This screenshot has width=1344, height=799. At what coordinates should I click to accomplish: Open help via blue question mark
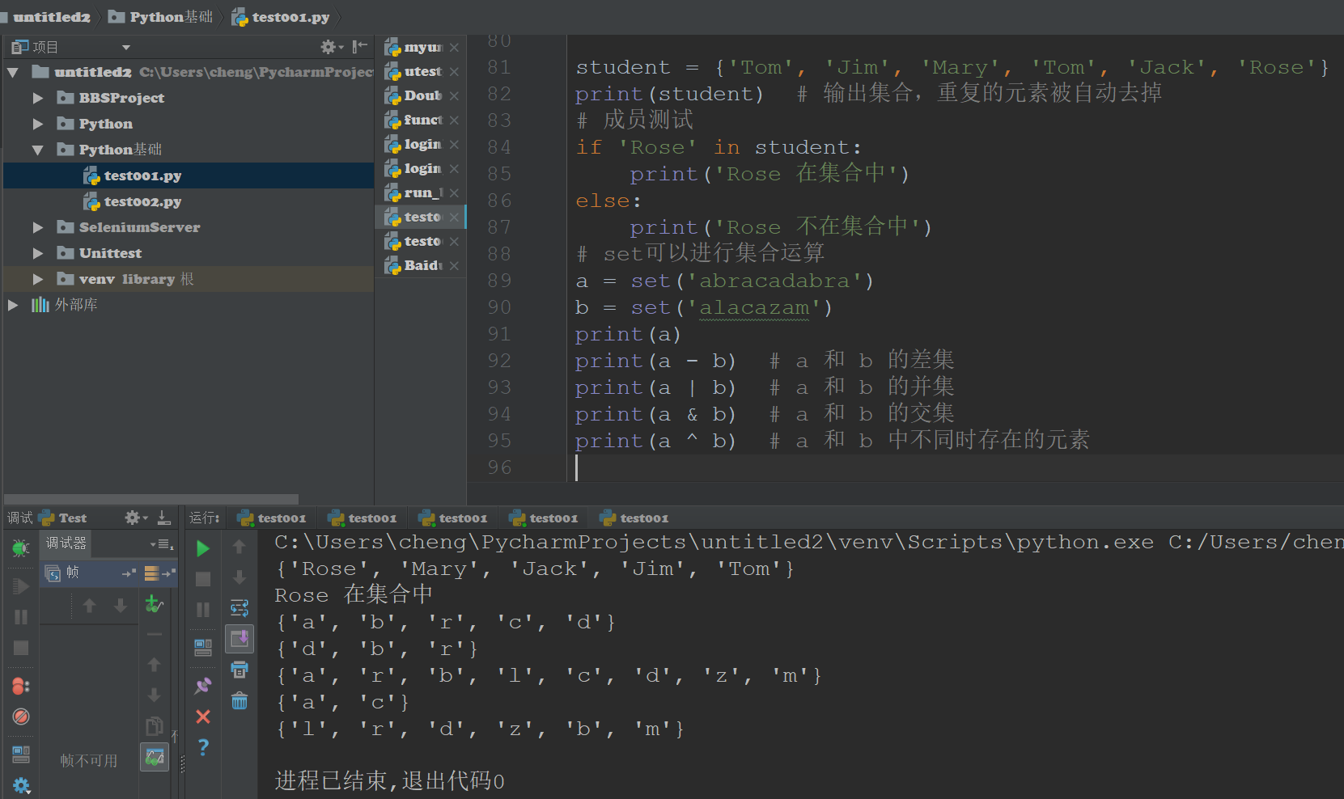pyautogui.click(x=203, y=747)
